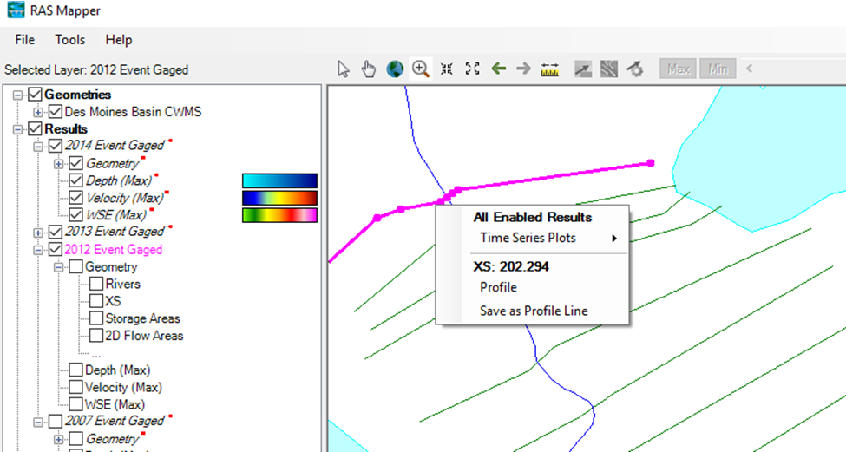Click the RAS Mapper title bar icon
Image resolution: width=846 pixels, height=452 pixels.
click(x=16, y=10)
